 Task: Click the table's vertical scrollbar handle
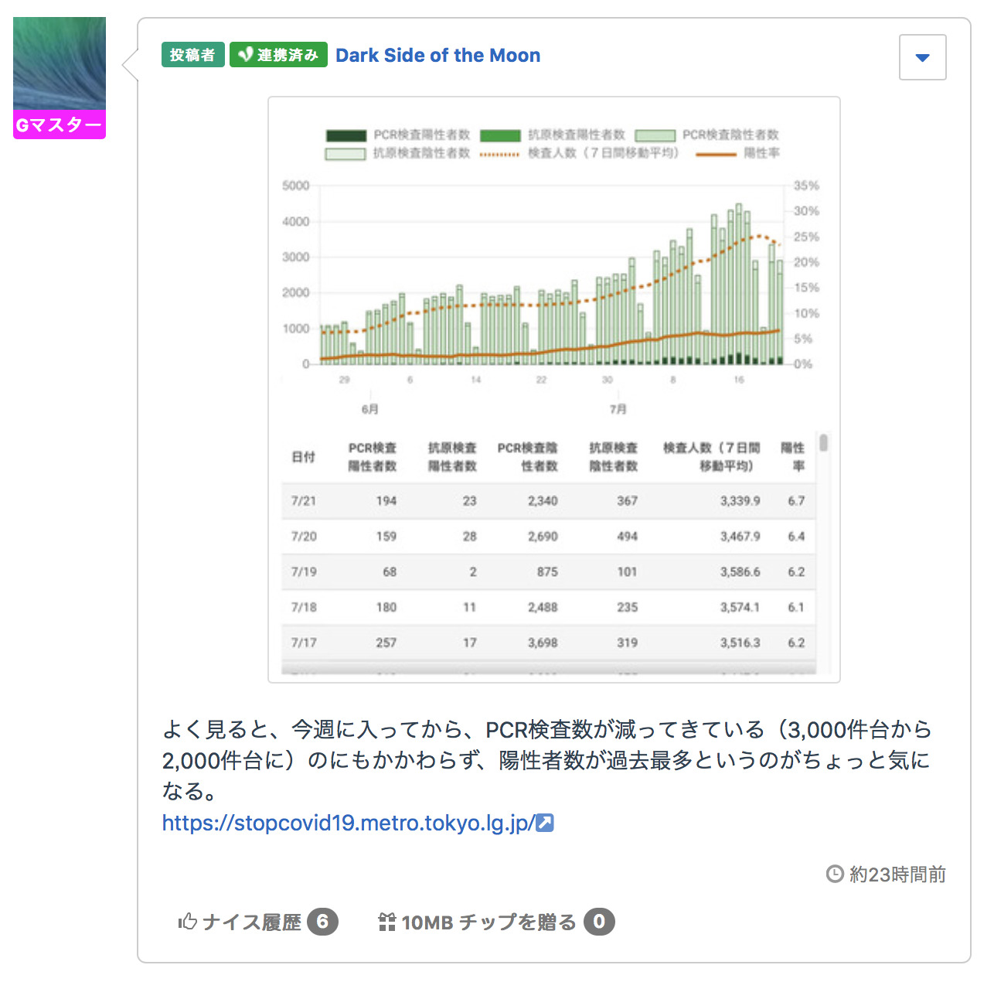tap(824, 443)
